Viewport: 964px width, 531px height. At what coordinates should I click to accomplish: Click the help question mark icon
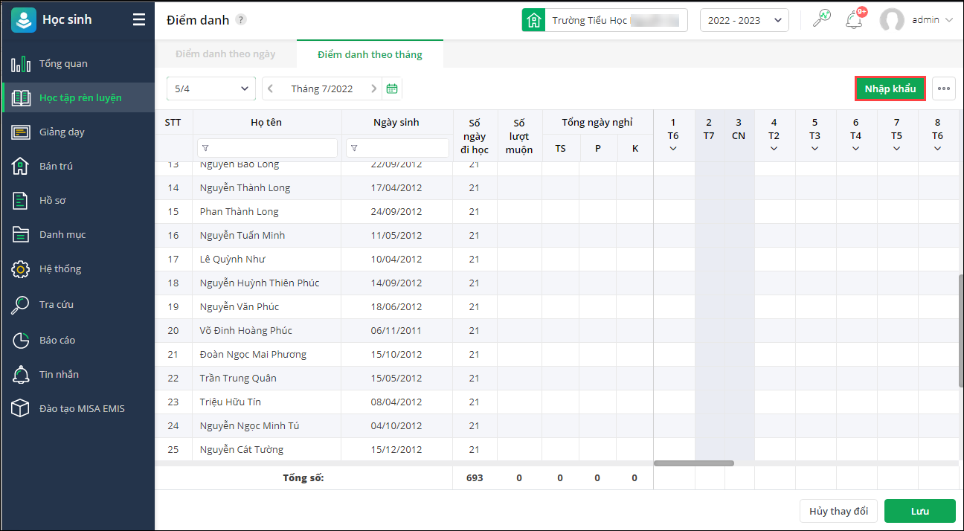pos(241,20)
